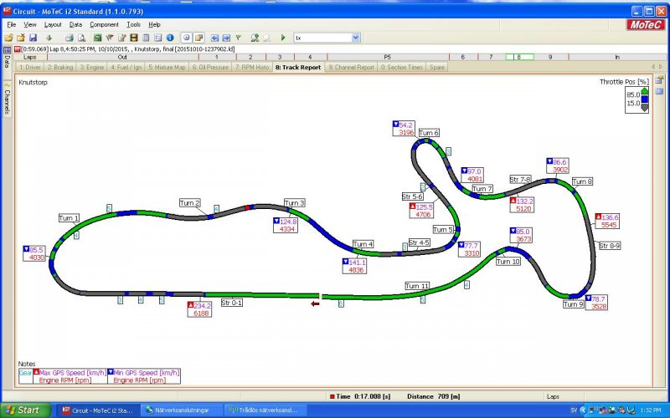The height and width of the screenshot is (418, 670).
Task: Click the grey throttle legend swatch
Action: click(x=645, y=108)
